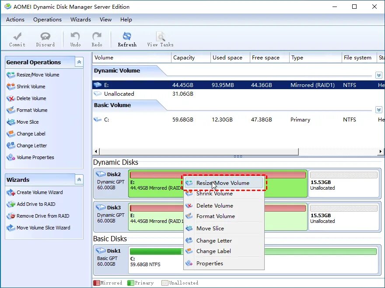Click the Disk1 drive icon
Viewport: 385px width, 288px height.
[101, 251]
